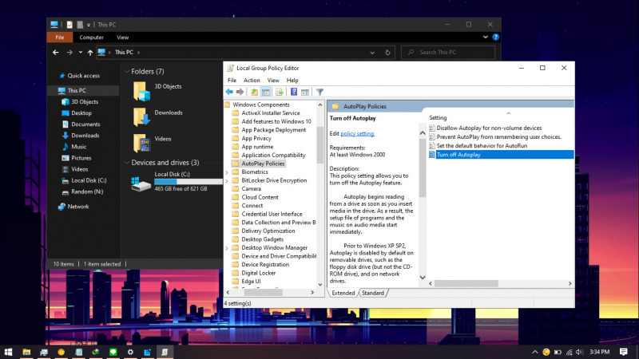Select Network in This PC sidebar
639x359 pixels.
click(x=77, y=207)
